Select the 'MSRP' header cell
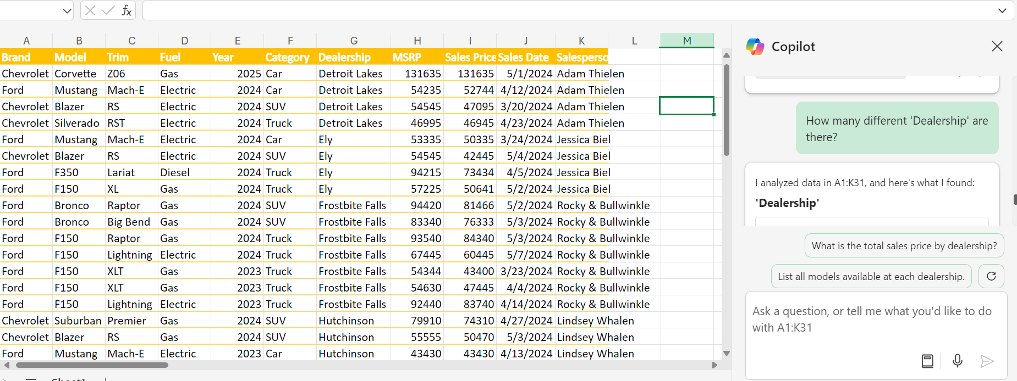Image resolution: width=1017 pixels, height=381 pixels. point(417,57)
